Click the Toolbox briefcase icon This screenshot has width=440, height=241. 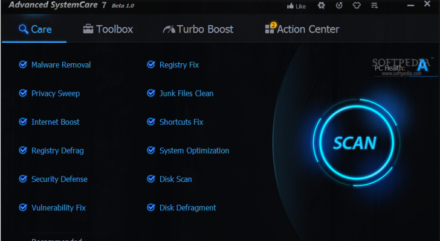click(88, 29)
